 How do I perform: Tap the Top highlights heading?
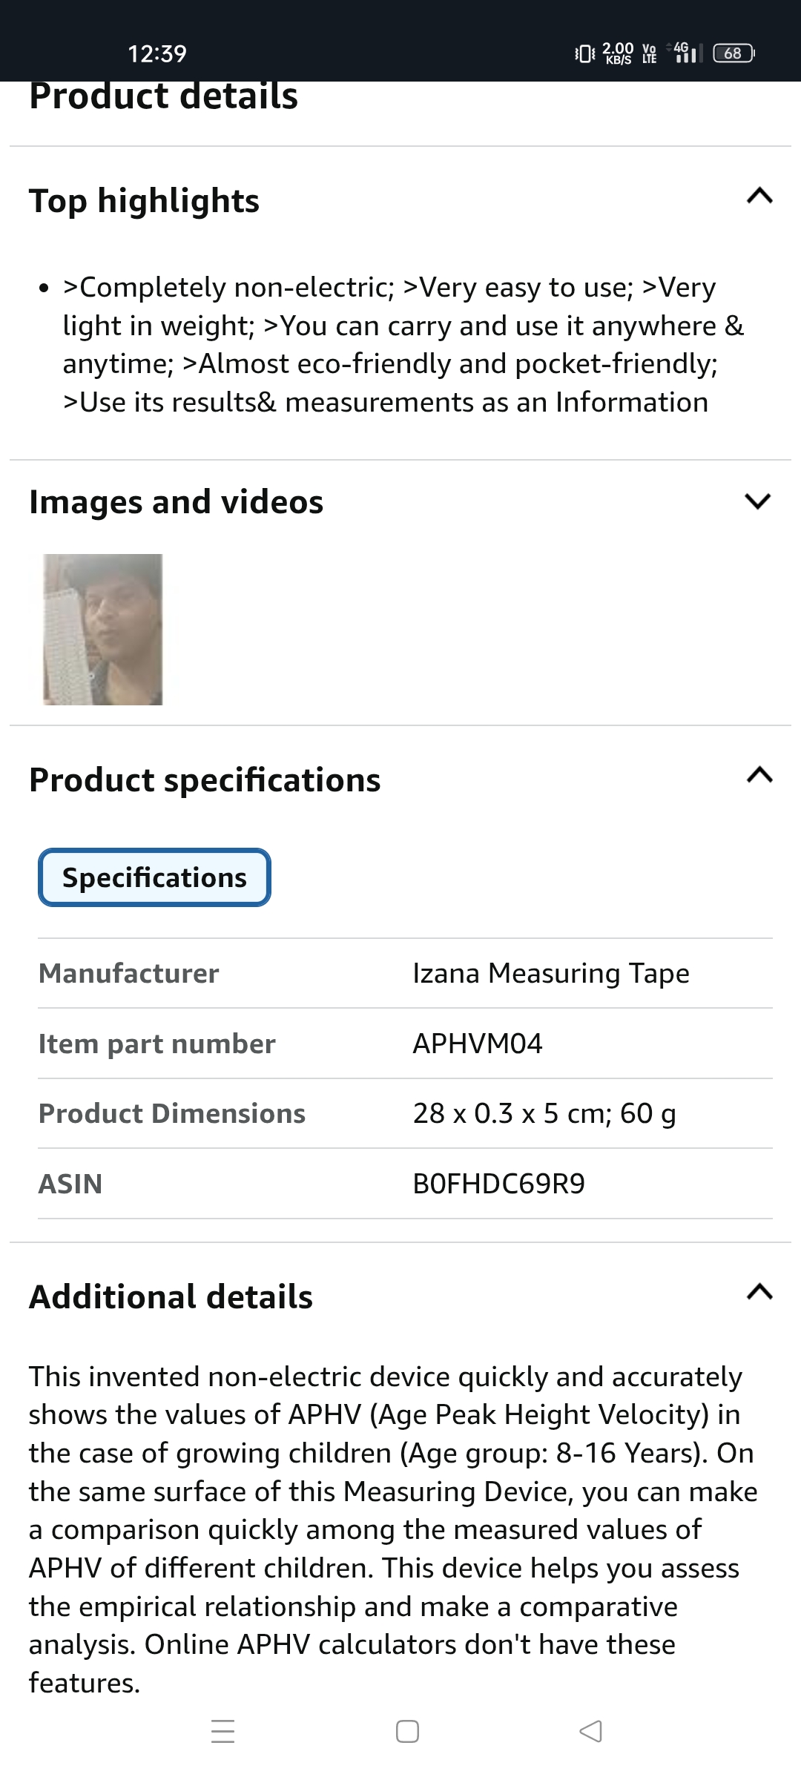(145, 201)
